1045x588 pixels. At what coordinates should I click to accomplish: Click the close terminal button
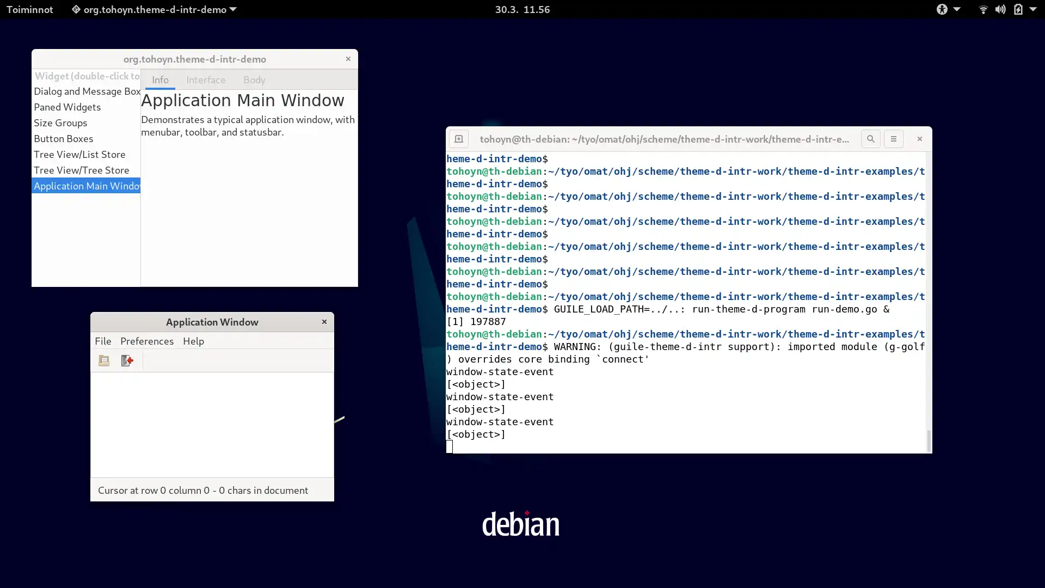click(x=919, y=139)
